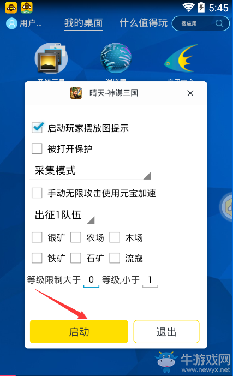Viewport: 233px width, 376px height.
Task: Tap the second bee icon with green label
Action: click(27, 8)
